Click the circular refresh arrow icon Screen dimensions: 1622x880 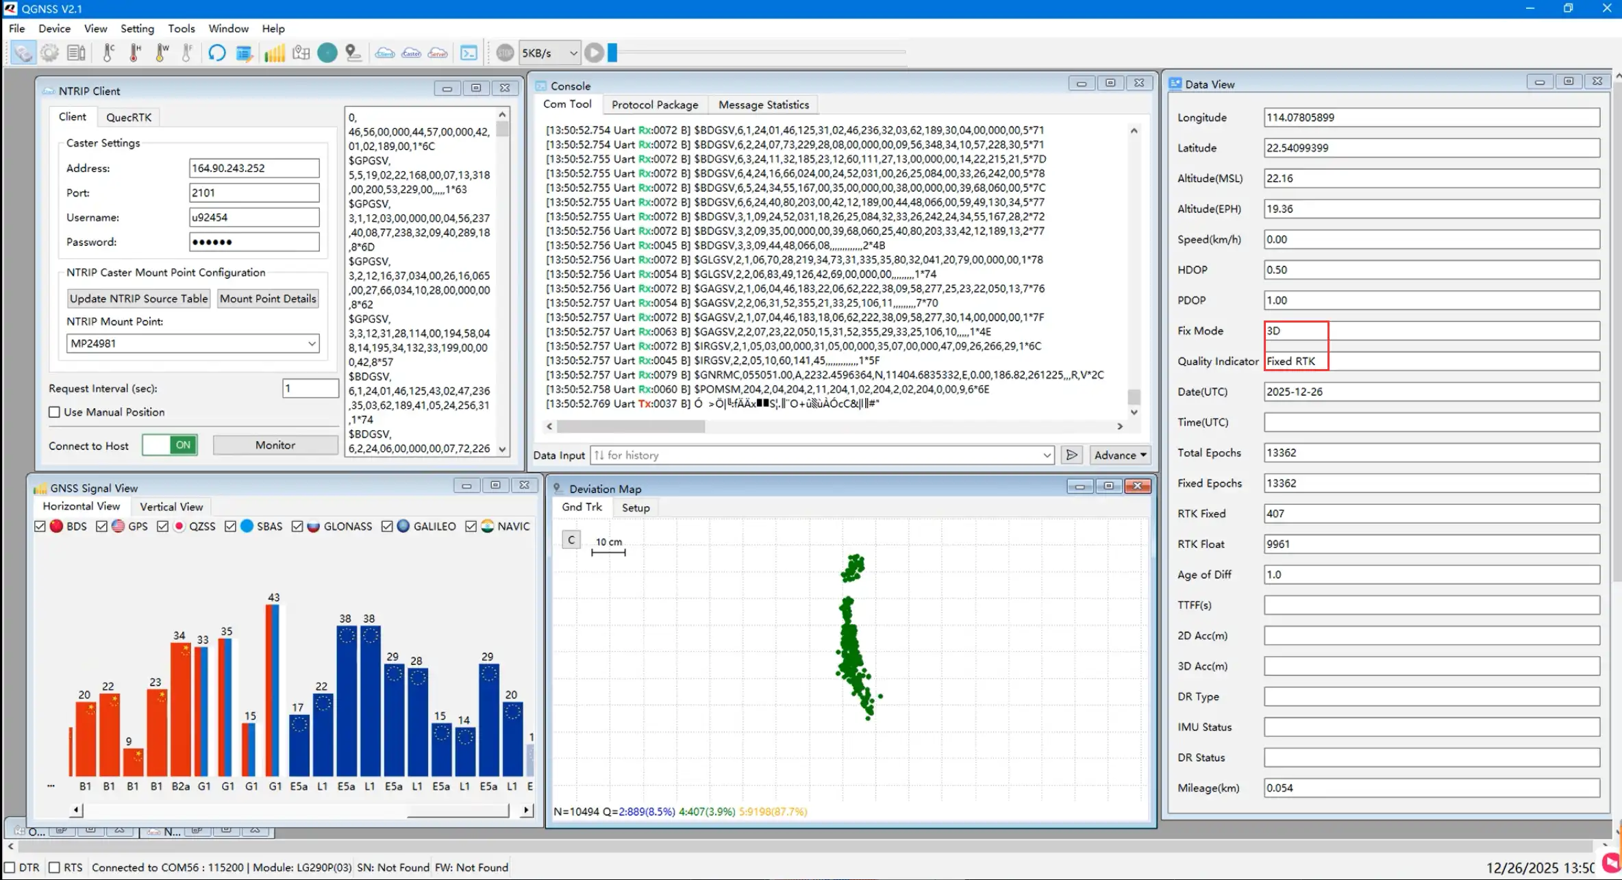coord(217,53)
